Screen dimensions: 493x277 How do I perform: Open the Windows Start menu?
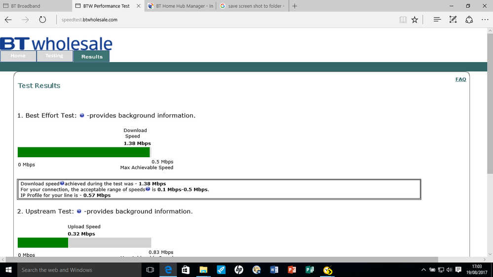[x=8, y=270]
